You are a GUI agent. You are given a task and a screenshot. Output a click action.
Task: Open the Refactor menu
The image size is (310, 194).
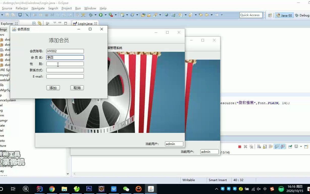click(22, 8)
